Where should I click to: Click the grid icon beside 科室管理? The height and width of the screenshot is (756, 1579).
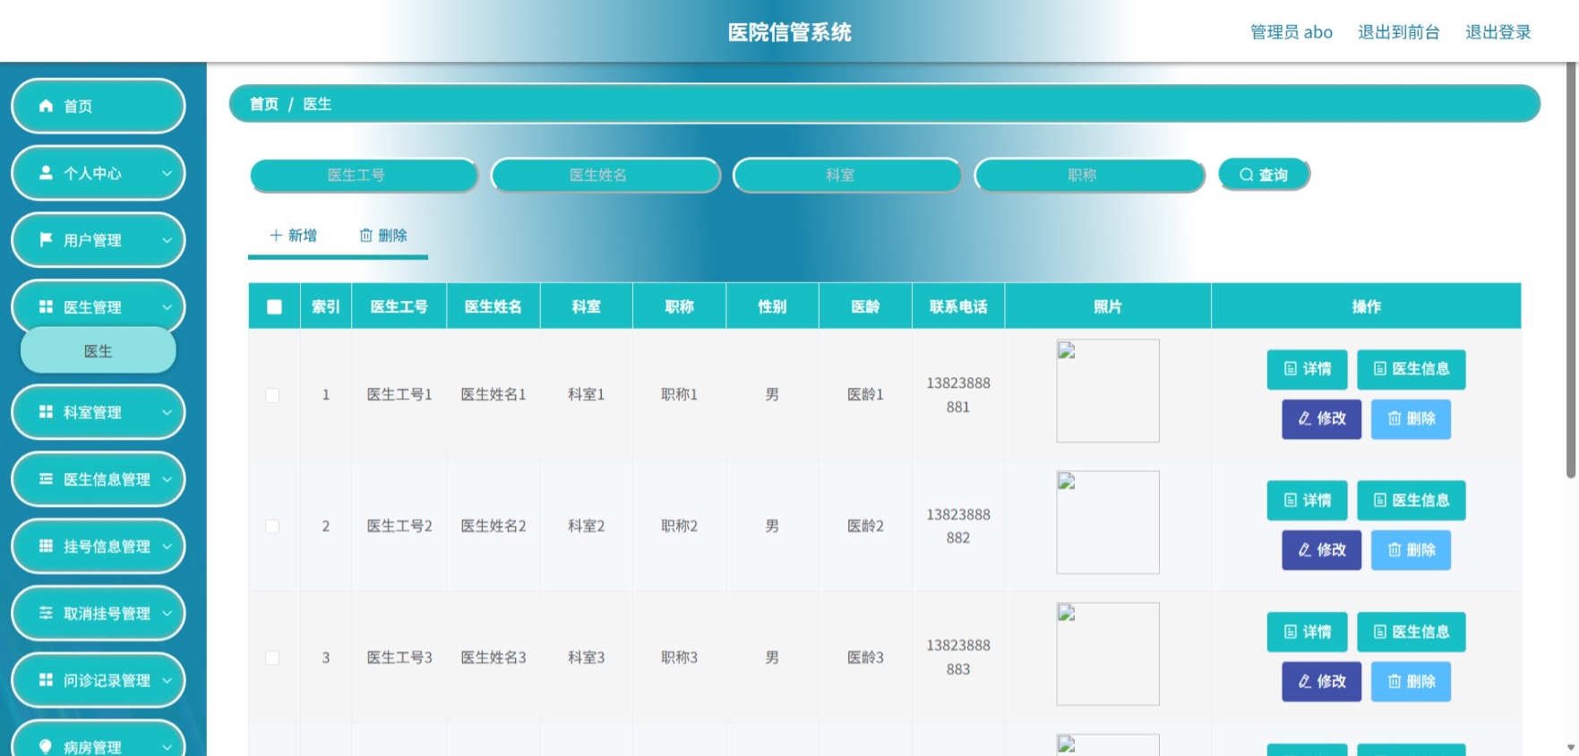(x=46, y=411)
